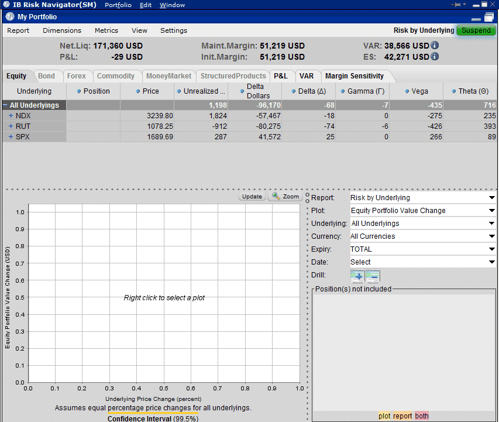Open the View menu

pos(139,30)
